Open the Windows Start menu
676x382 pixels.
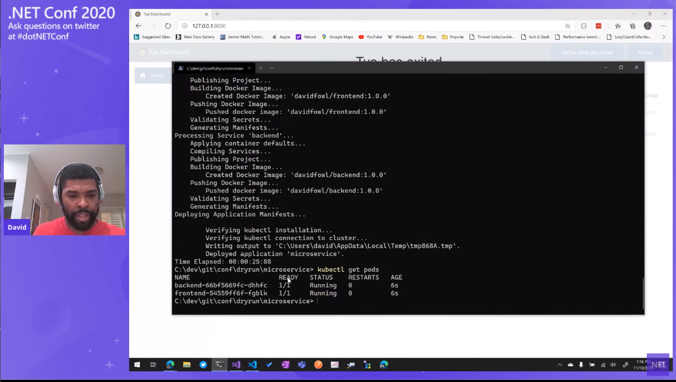[x=137, y=365]
